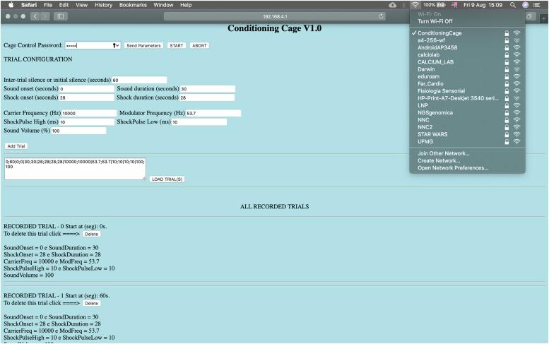Screen dimensions: 549x344
Task: Delete recorded trial 0
Action: click(x=91, y=233)
